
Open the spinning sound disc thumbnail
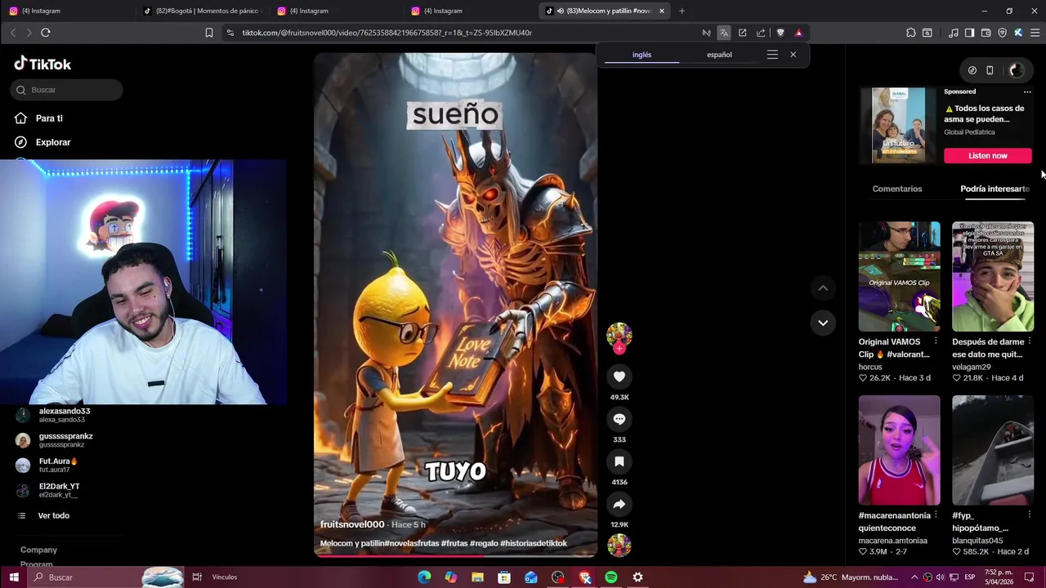coord(619,545)
